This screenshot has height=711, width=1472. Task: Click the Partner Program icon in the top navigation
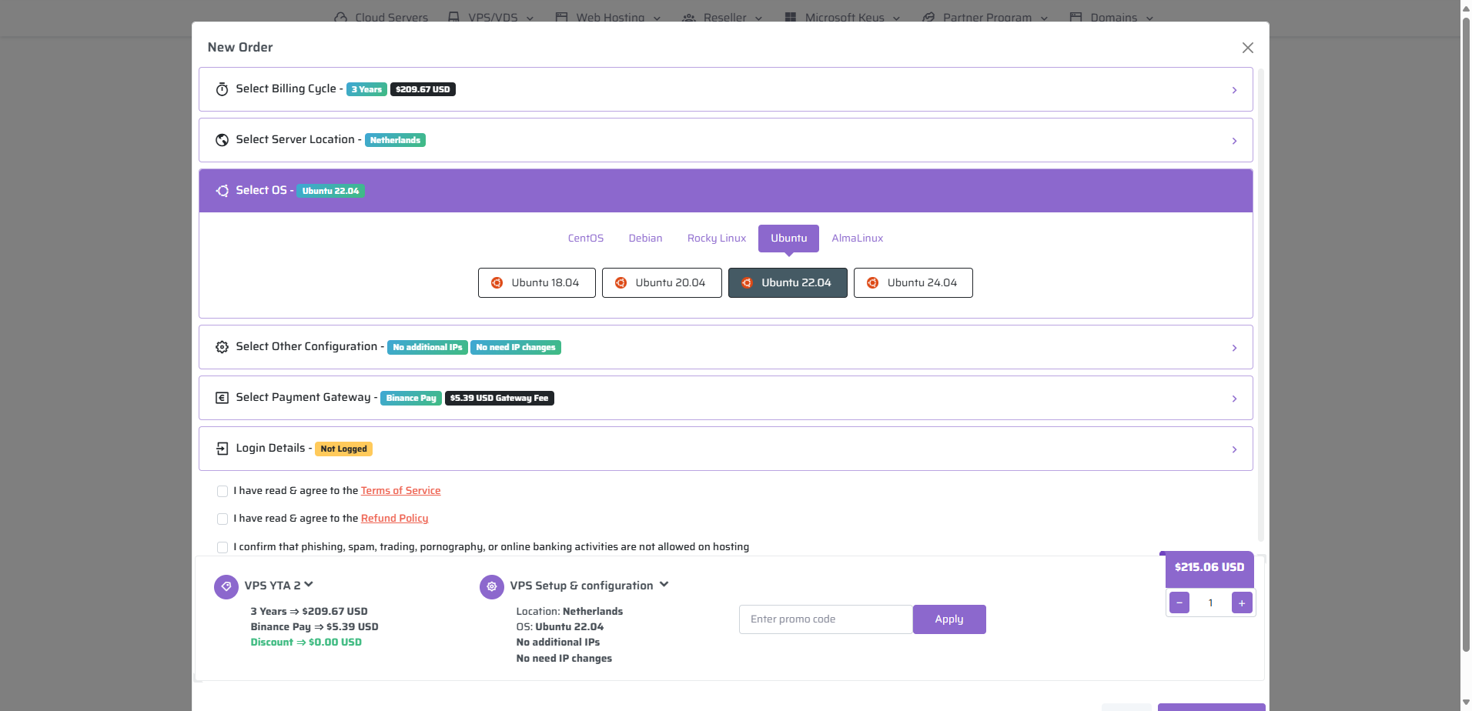[x=929, y=17]
